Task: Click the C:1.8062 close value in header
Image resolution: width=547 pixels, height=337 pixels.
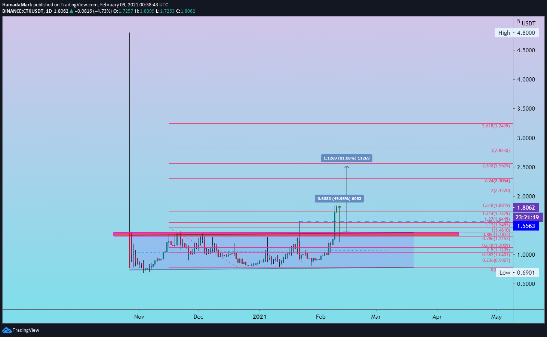Action: coord(186,11)
